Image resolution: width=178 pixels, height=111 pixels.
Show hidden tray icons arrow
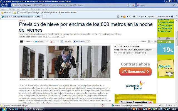(131, 109)
